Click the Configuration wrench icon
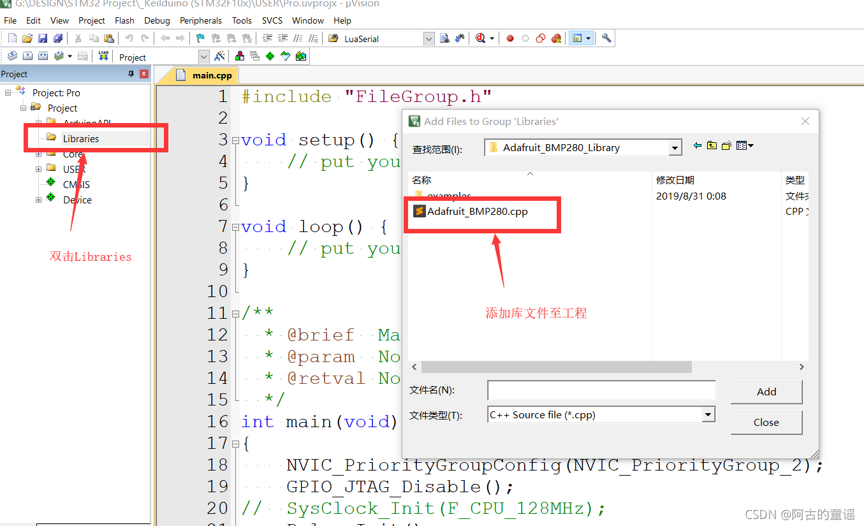The width and height of the screenshot is (864, 526). point(606,38)
